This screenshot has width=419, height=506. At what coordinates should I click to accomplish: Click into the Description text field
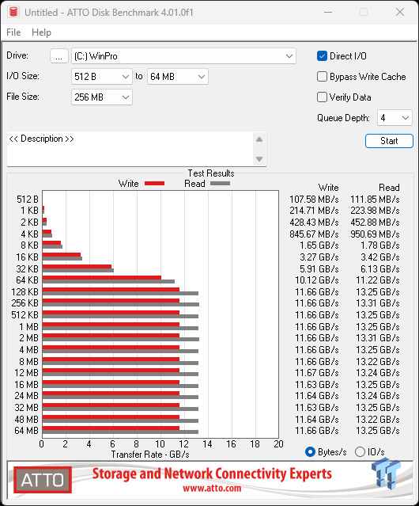click(130, 149)
